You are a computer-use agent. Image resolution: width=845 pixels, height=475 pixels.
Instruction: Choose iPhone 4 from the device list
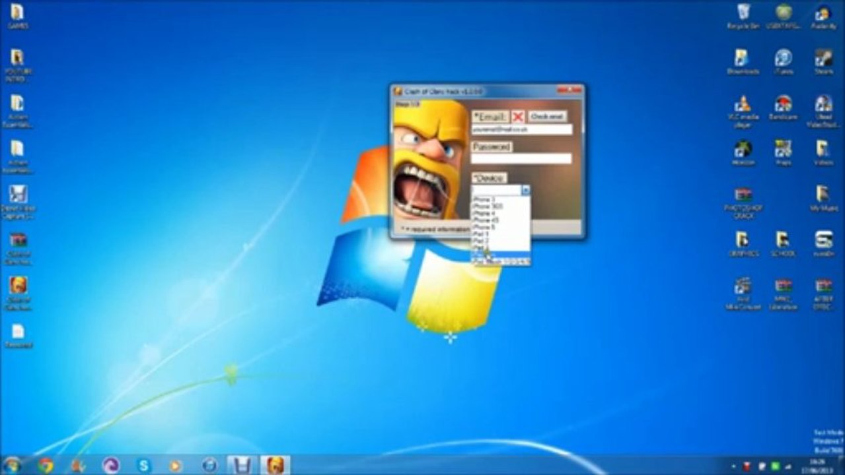500,213
